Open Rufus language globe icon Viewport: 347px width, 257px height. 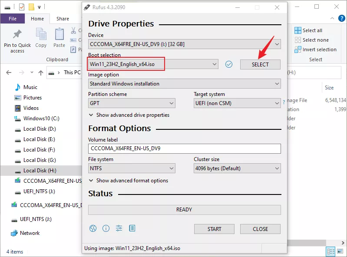point(93,228)
